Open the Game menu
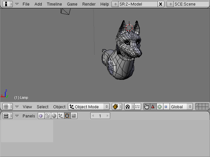Image resolution: width=210 pixels, height=157 pixels. [72, 4]
